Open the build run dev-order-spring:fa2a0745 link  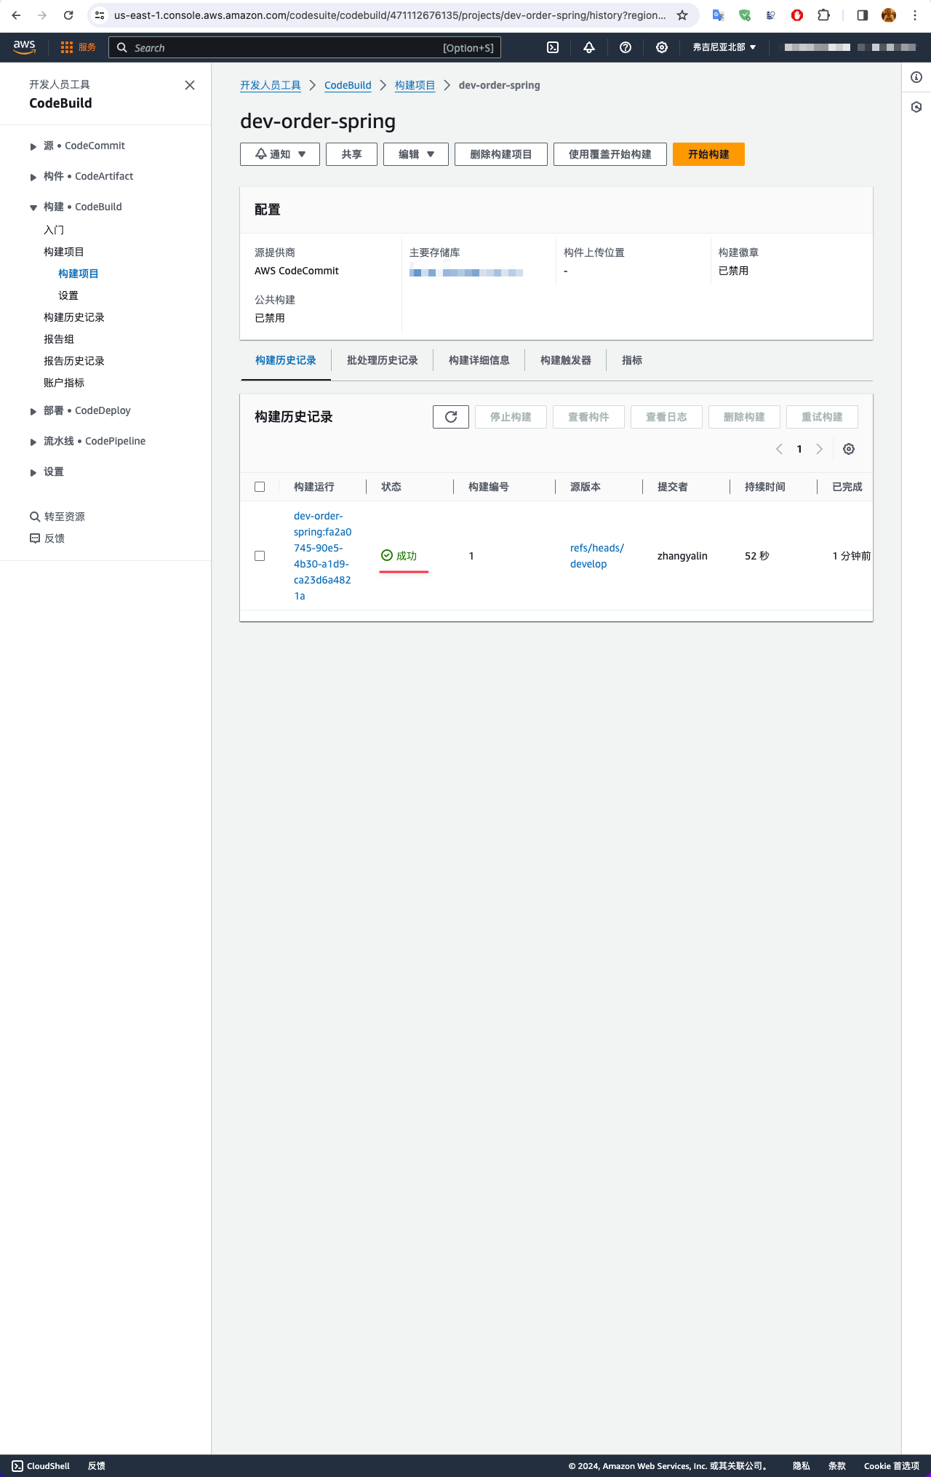[322, 556]
